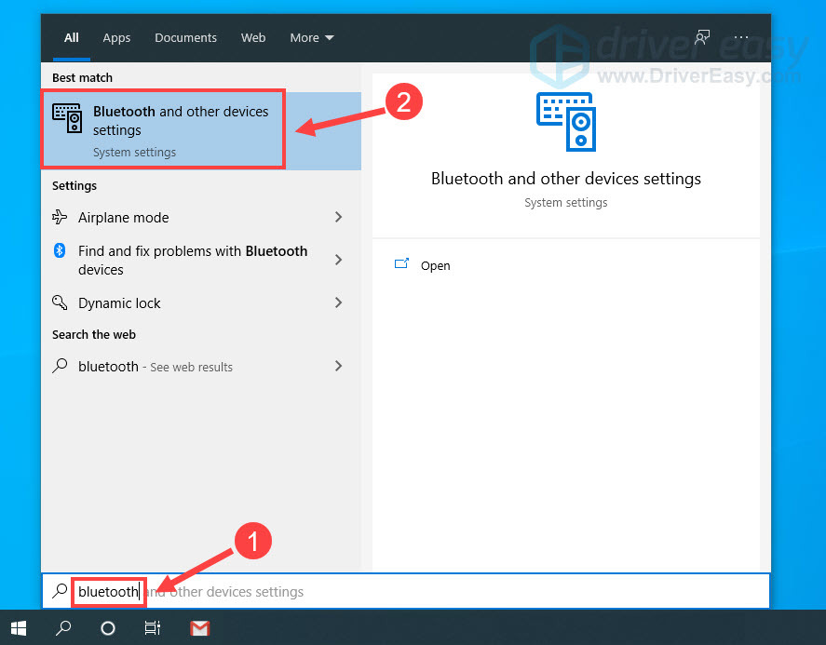Expand bluetooth web results chevron

[x=338, y=366]
